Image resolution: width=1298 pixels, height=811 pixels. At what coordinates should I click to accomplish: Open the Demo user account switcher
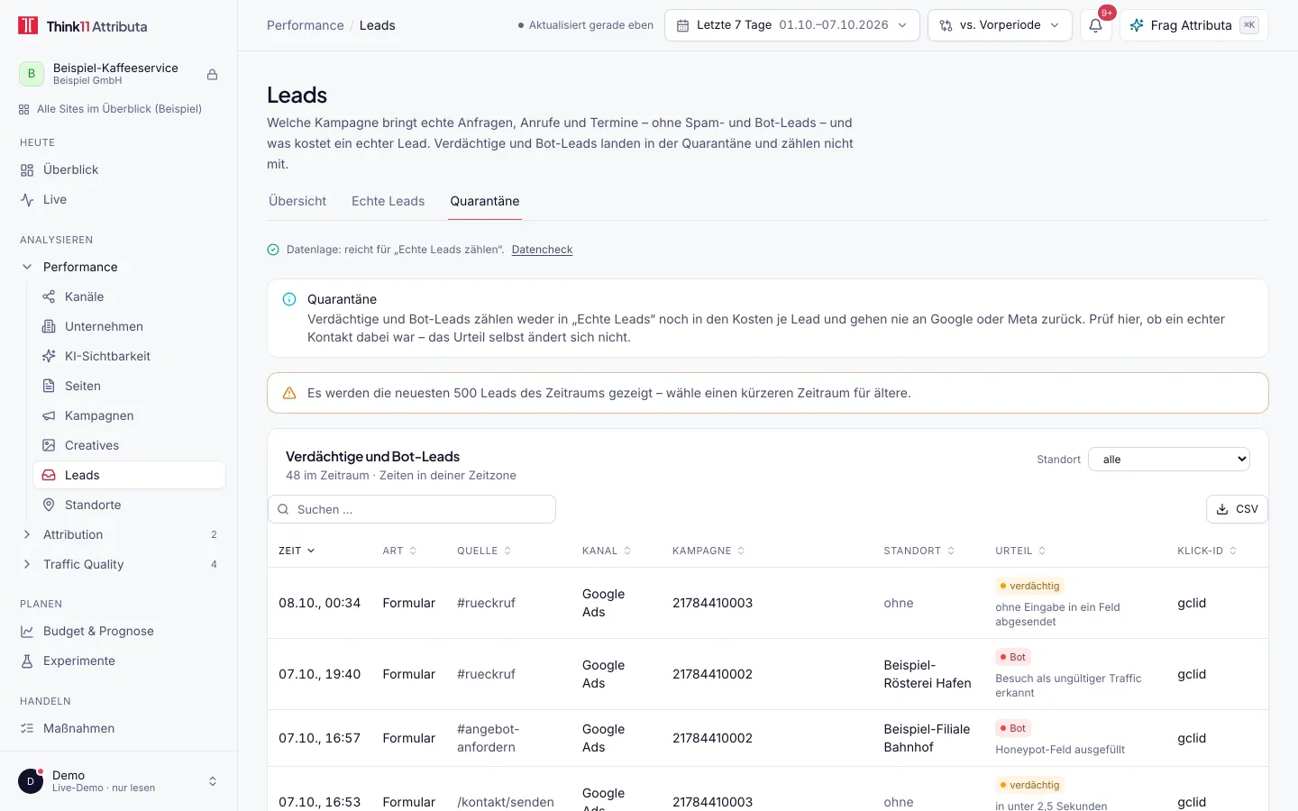coord(119,781)
